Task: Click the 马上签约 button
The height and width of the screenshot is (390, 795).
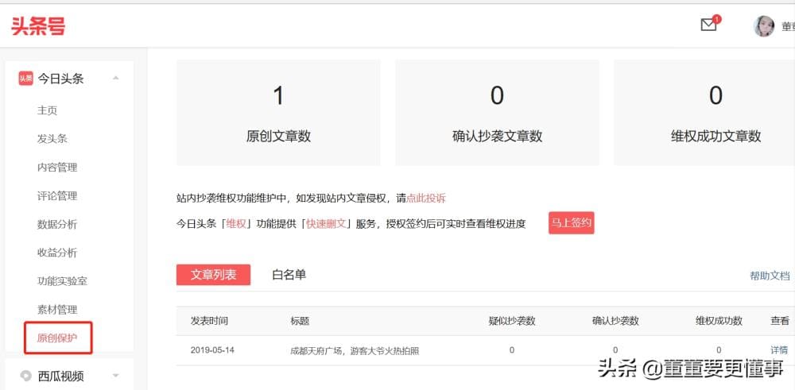Action: (572, 223)
